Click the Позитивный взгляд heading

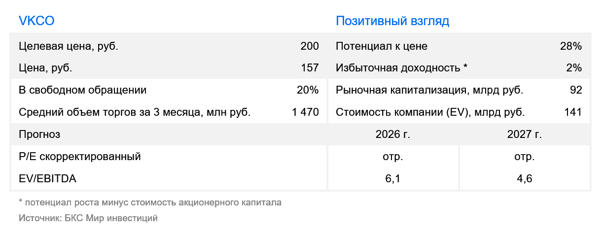coord(392,21)
